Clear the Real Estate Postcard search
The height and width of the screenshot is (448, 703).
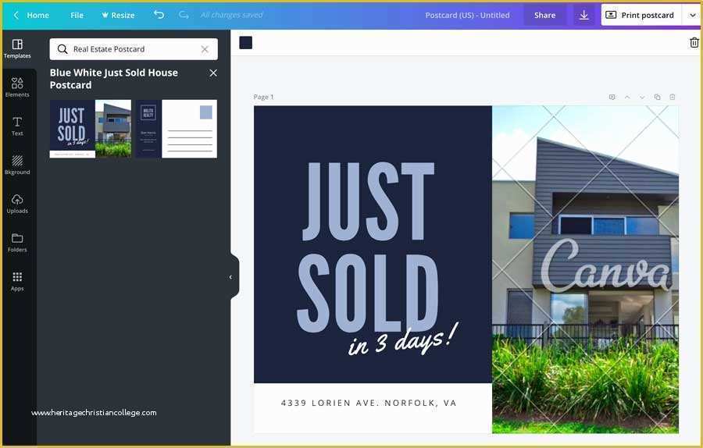205,49
